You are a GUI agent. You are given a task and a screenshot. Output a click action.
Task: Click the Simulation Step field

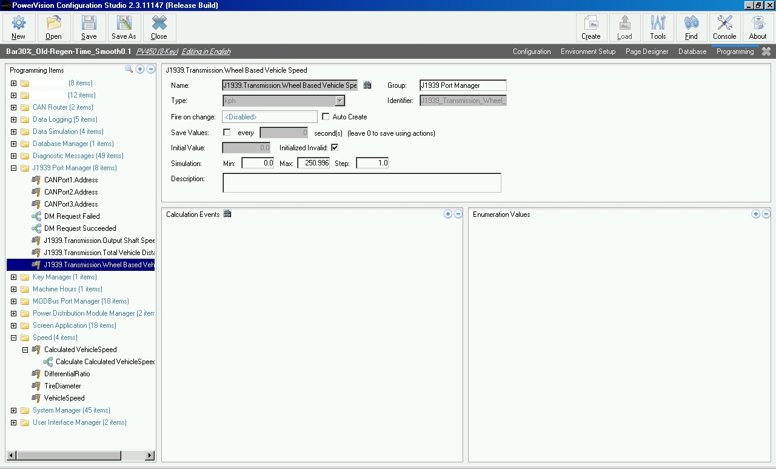coord(372,163)
